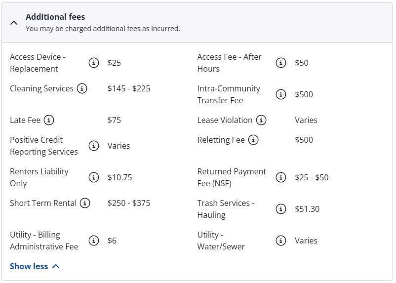396x283 pixels.
Task: Click Renters Liability Only info icon
Action: point(93,177)
